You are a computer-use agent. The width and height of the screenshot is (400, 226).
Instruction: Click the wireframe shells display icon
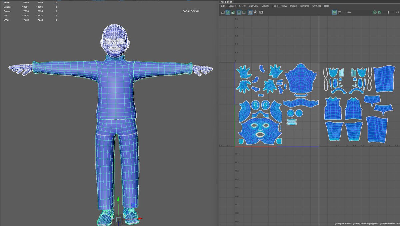tap(223, 12)
